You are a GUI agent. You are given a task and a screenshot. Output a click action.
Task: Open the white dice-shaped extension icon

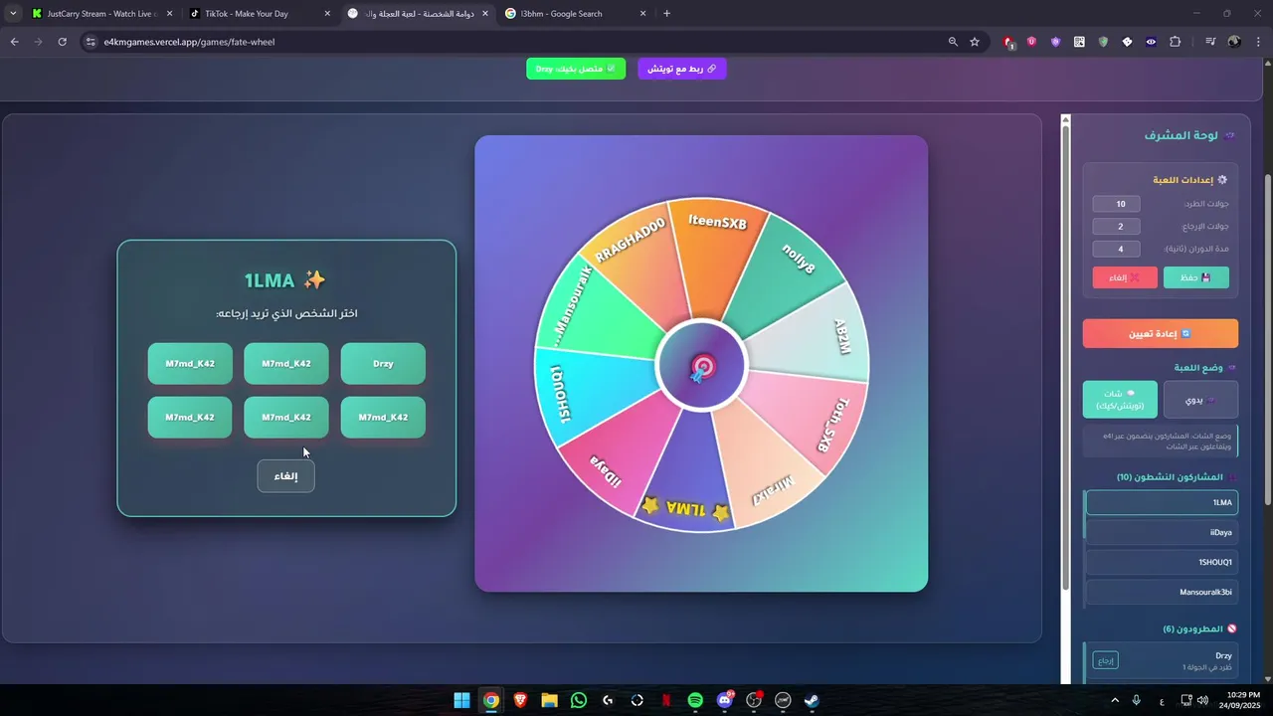1127,42
